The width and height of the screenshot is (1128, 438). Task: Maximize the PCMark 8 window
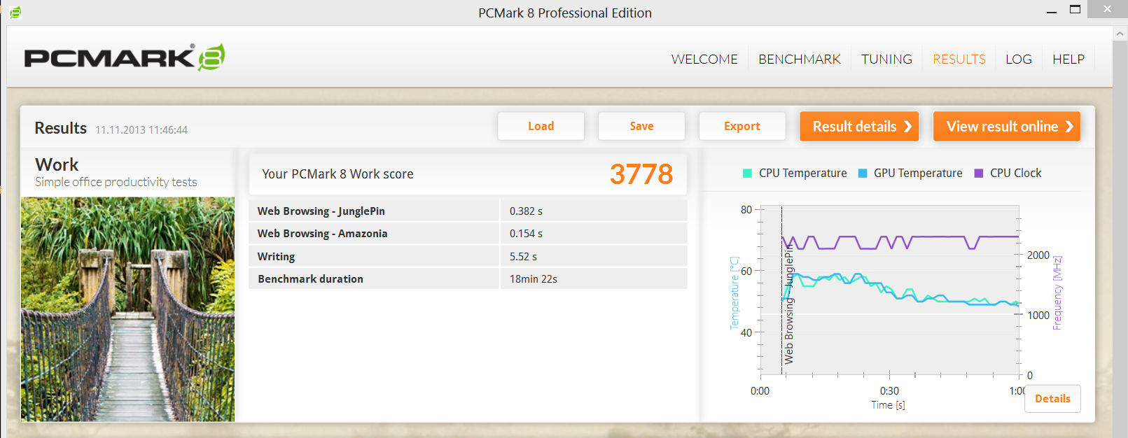[1075, 10]
